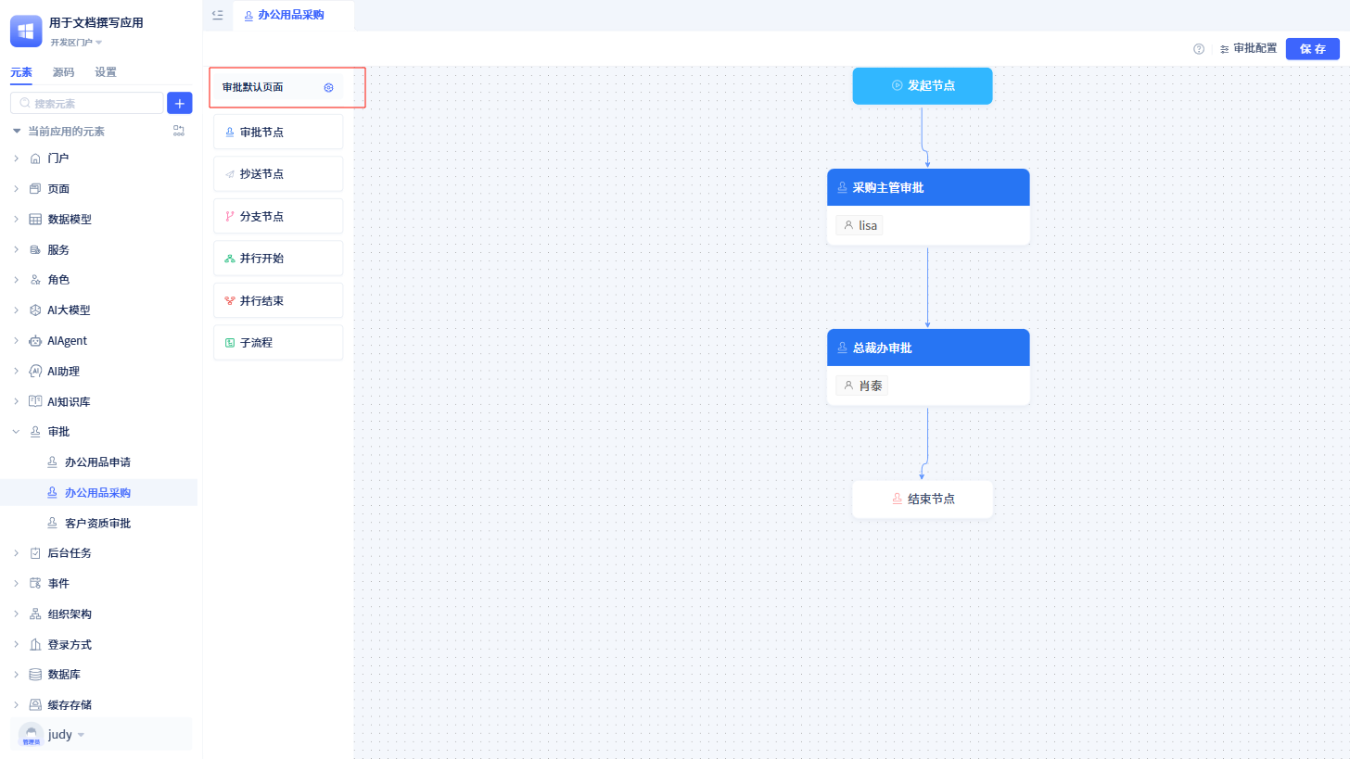Click the stamp icon on 采购主管审批 node

pos(842,187)
